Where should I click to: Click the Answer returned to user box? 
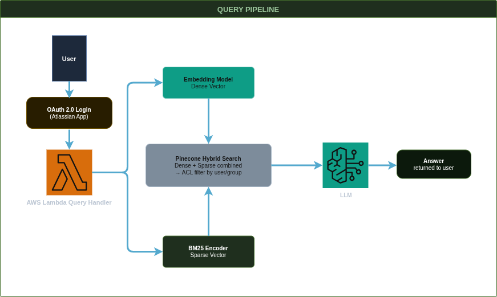434,164
